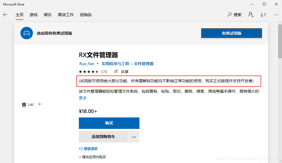Open the 文件管理器 subcategory link
Image resolution: width=282 pixels, height=163 pixels.
tap(144, 64)
